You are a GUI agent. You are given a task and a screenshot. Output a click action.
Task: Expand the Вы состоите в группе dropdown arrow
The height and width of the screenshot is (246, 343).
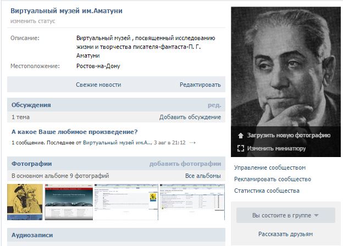[x=316, y=215]
